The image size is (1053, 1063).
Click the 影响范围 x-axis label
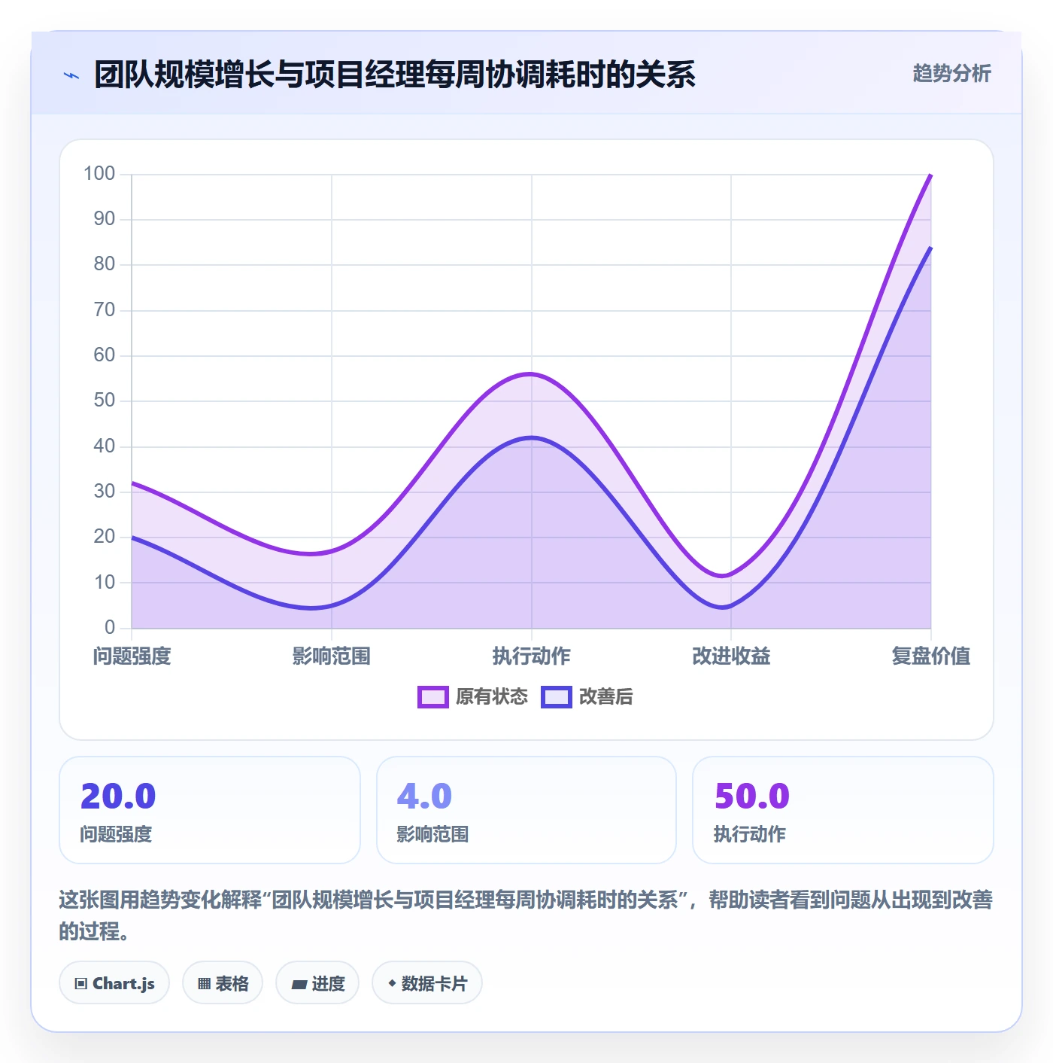(x=332, y=656)
